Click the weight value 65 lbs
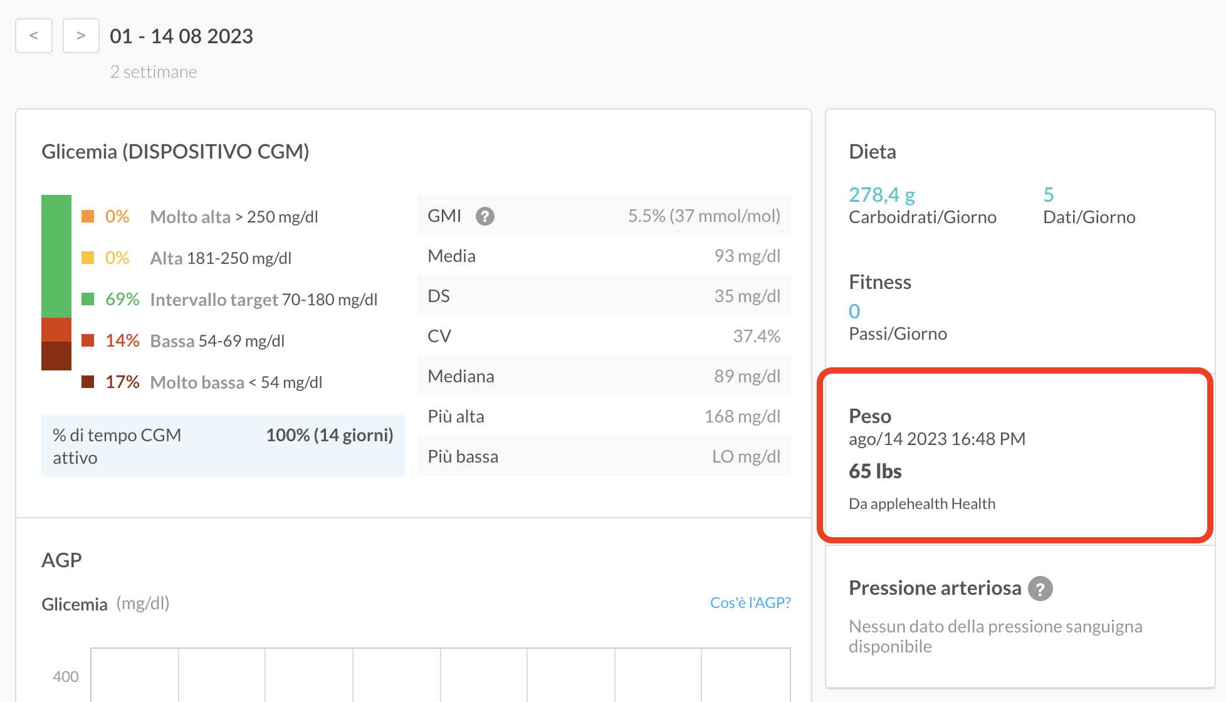Image resolution: width=1226 pixels, height=702 pixels. (x=875, y=471)
